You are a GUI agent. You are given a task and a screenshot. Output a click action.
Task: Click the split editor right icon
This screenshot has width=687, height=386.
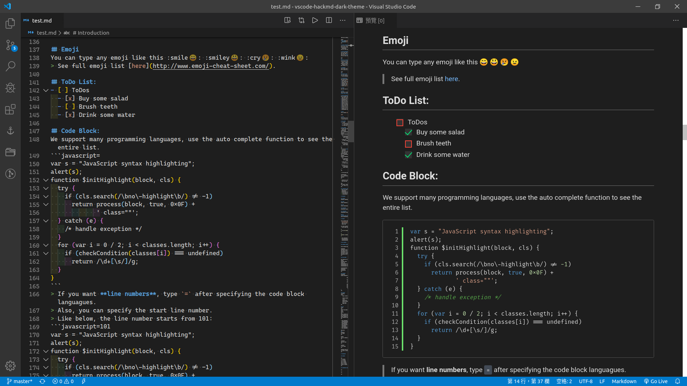pos(329,20)
